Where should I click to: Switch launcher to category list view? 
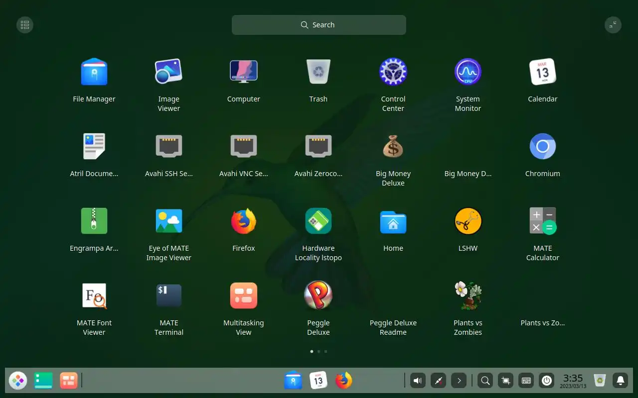[x=25, y=25]
